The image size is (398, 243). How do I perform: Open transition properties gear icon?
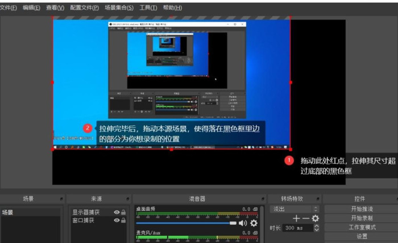click(315, 219)
